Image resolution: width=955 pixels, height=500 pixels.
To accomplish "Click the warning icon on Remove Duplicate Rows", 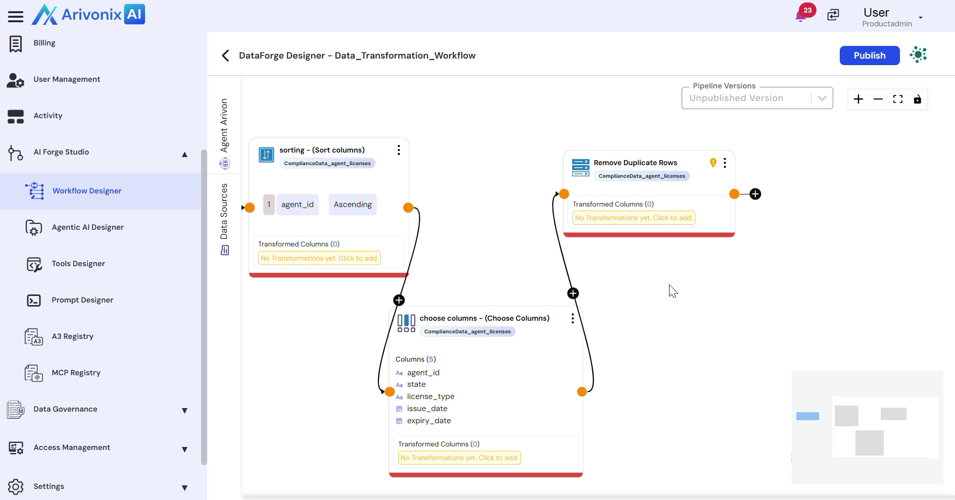I will coord(713,163).
